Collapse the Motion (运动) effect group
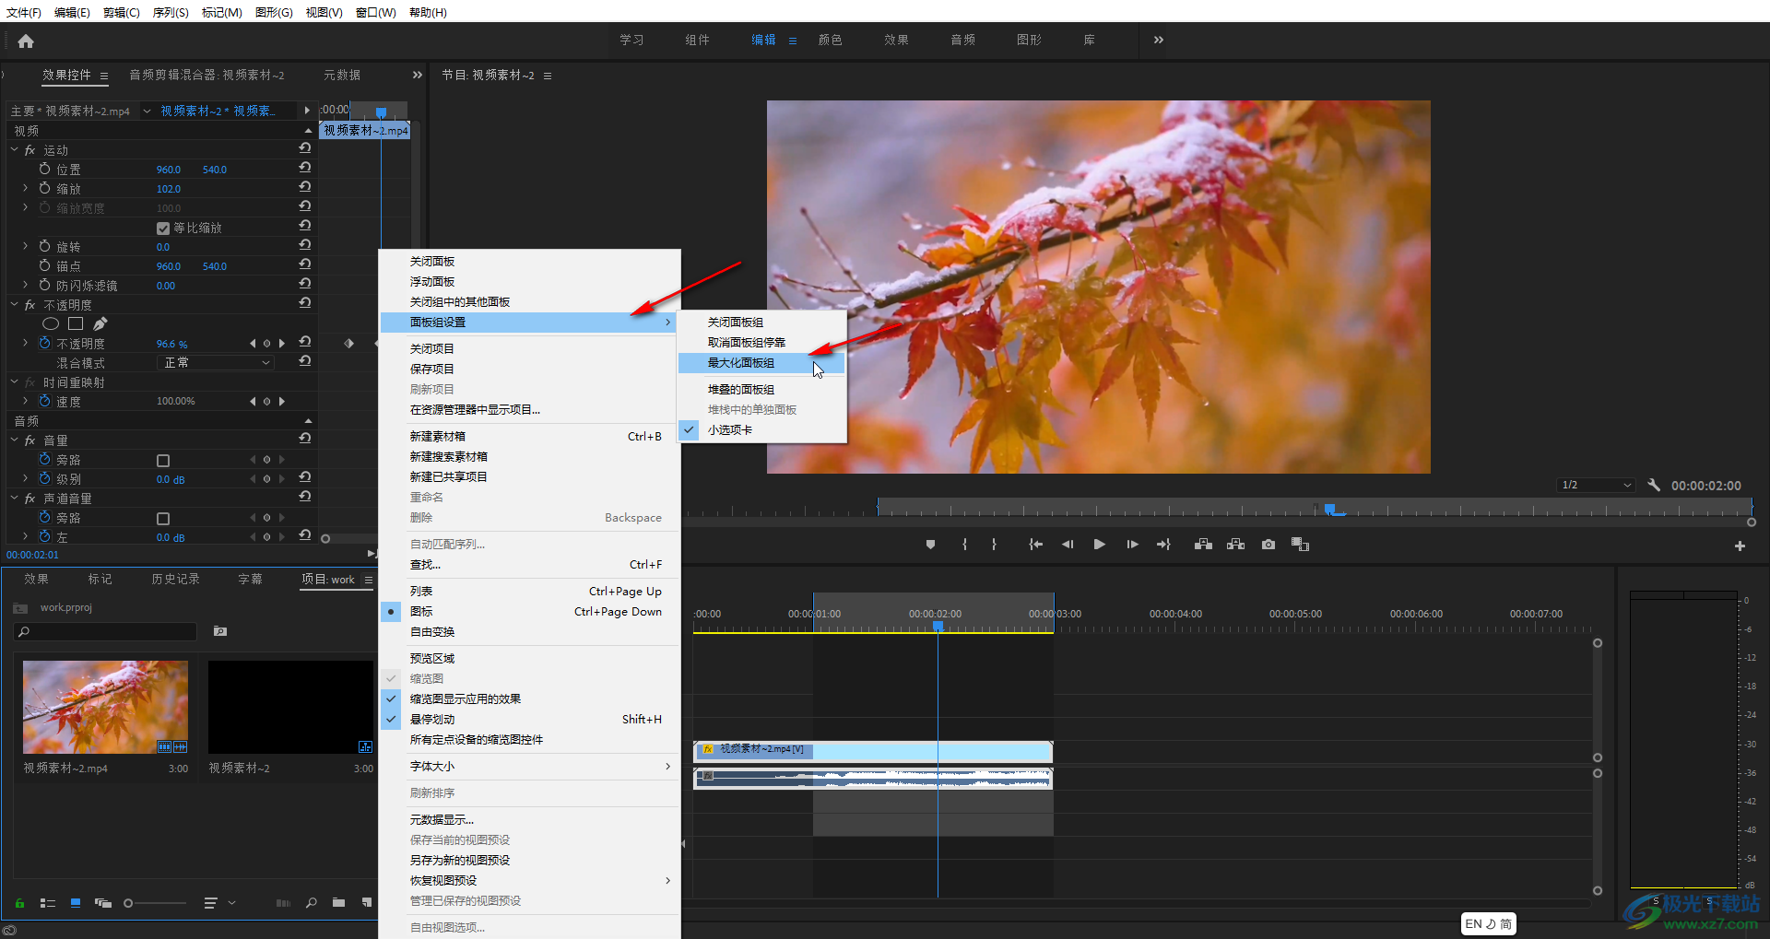The image size is (1770, 939). (14, 150)
